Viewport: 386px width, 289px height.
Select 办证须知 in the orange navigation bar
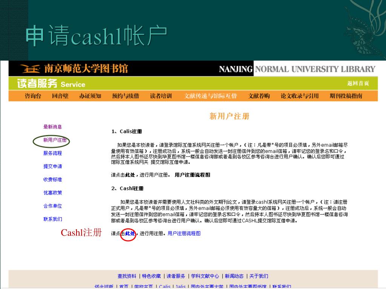point(90,96)
